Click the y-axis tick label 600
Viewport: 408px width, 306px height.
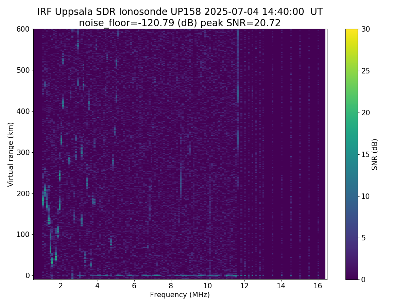(x=23, y=29)
